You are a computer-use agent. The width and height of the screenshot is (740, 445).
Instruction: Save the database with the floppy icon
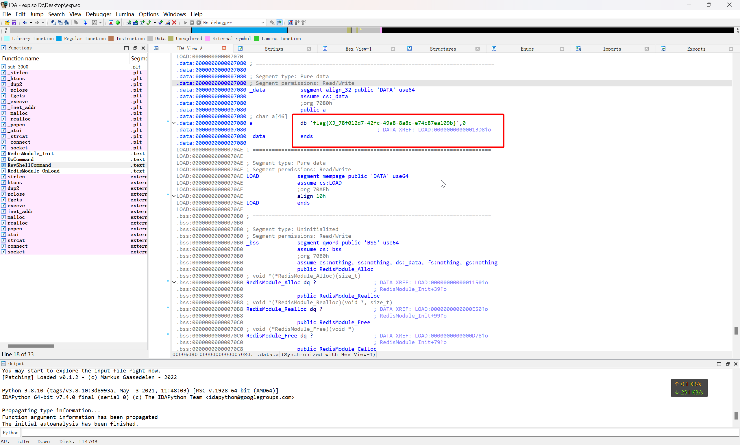14,23
